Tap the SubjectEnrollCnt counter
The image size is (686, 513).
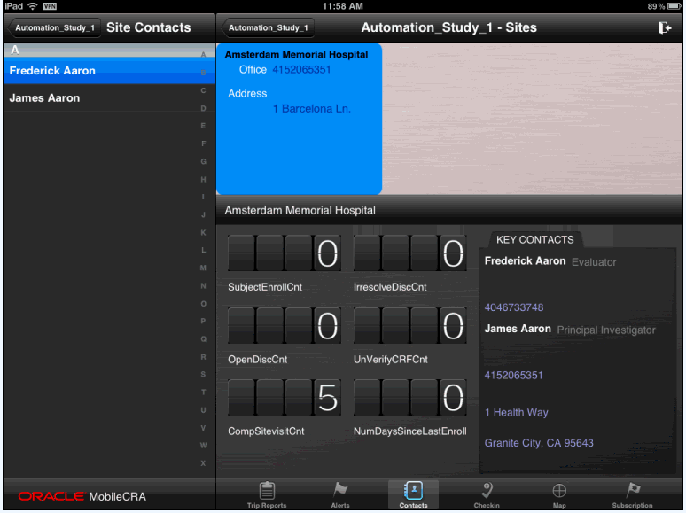pyautogui.click(x=285, y=253)
